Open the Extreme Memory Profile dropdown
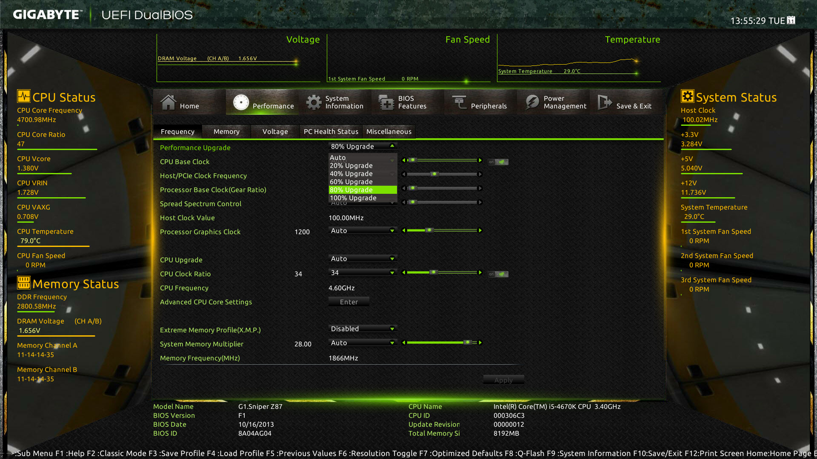This screenshot has width=817, height=459. click(x=363, y=329)
